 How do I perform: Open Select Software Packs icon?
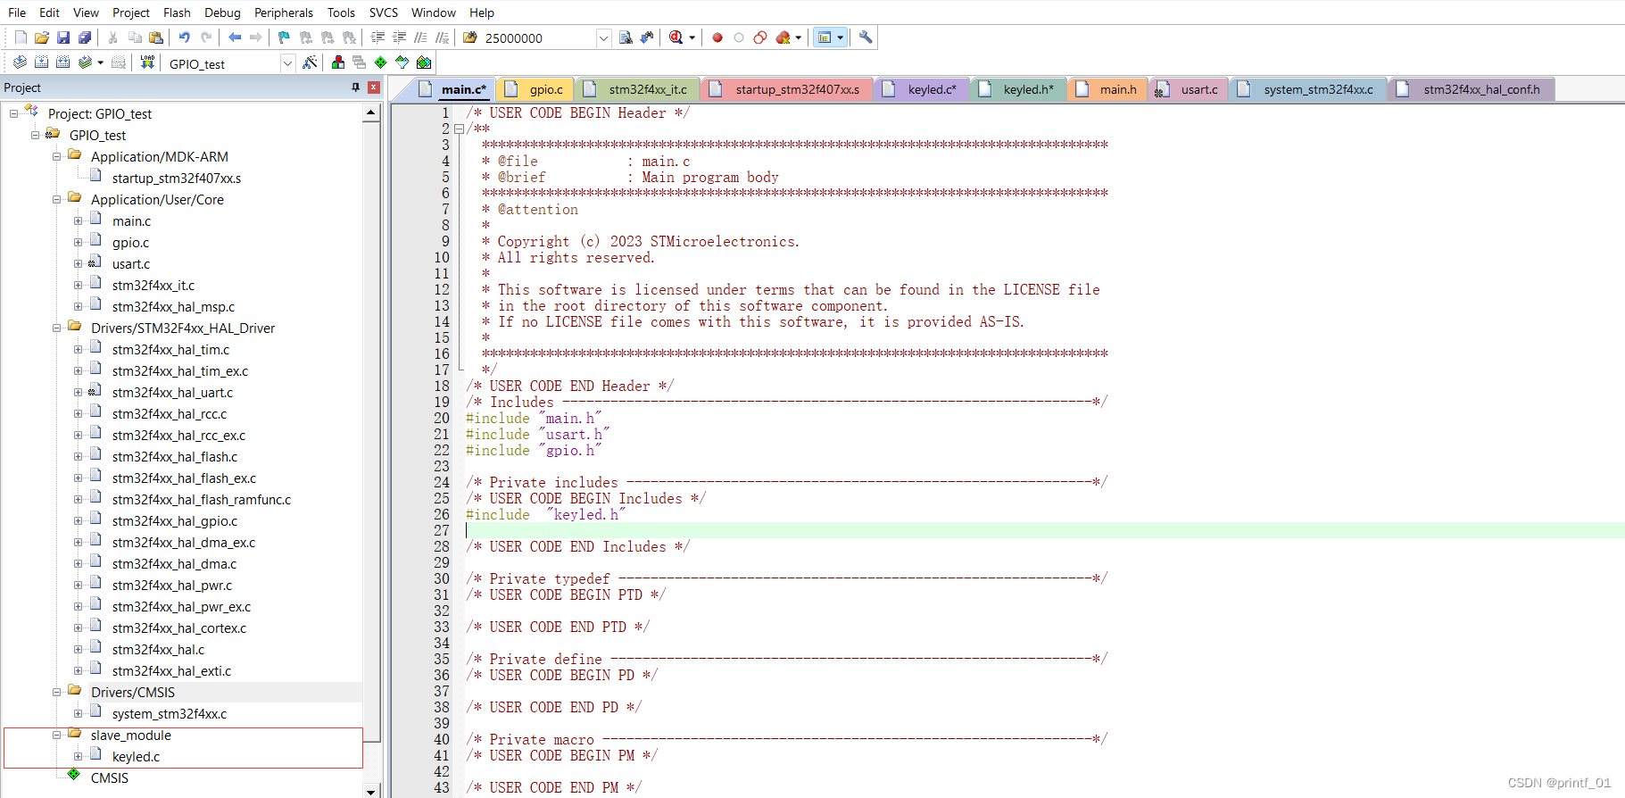coord(402,62)
